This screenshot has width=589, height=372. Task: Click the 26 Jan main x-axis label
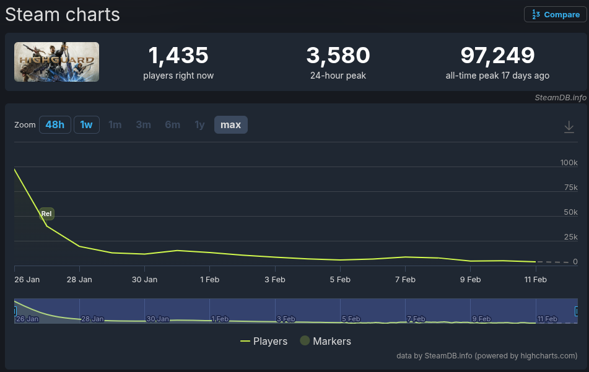27,280
